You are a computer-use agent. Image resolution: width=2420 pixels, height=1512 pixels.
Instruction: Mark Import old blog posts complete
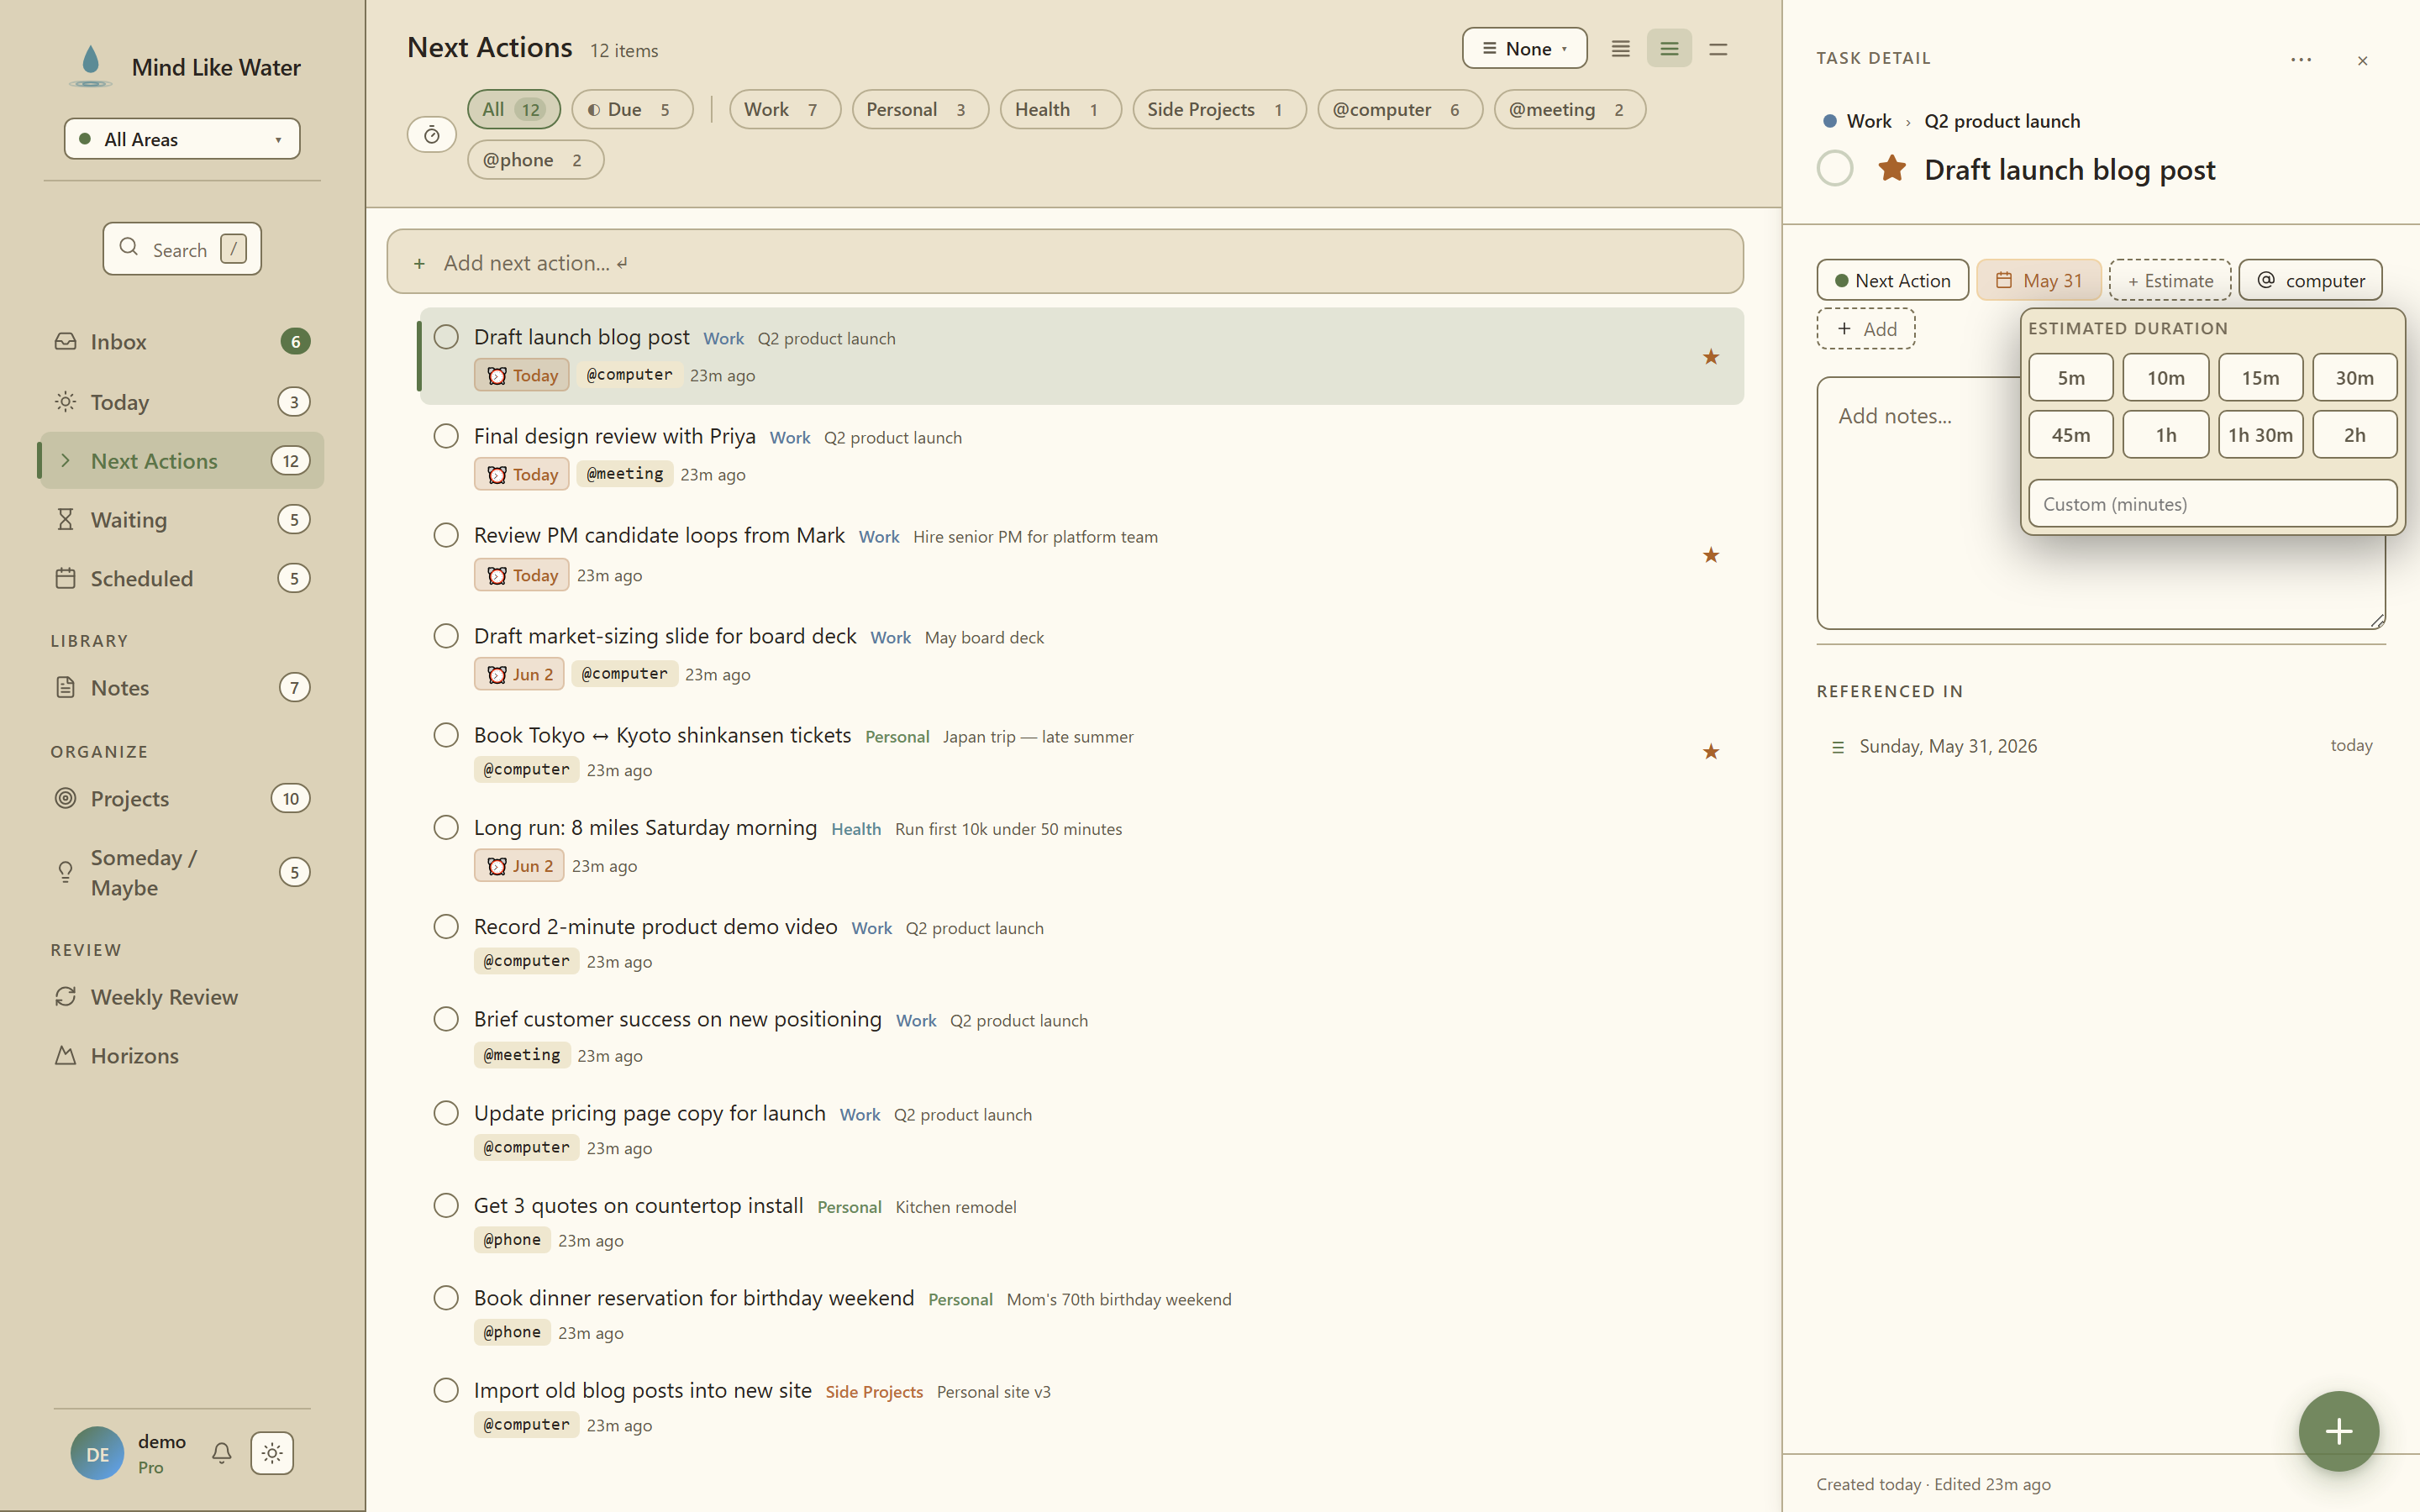point(446,1390)
